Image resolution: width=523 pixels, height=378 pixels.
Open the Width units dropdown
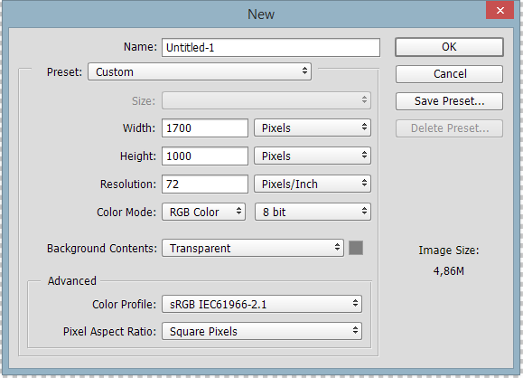(x=313, y=128)
